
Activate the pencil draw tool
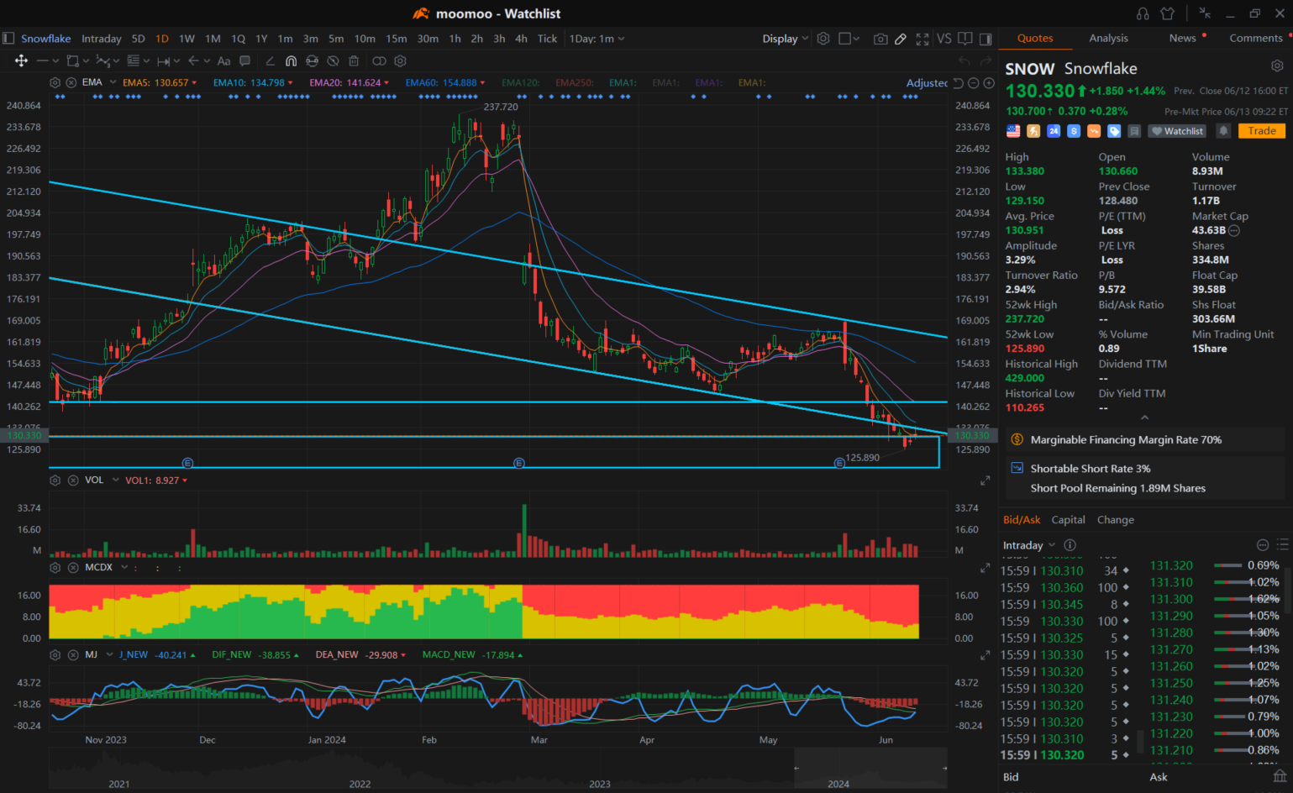(x=901, y=39)
